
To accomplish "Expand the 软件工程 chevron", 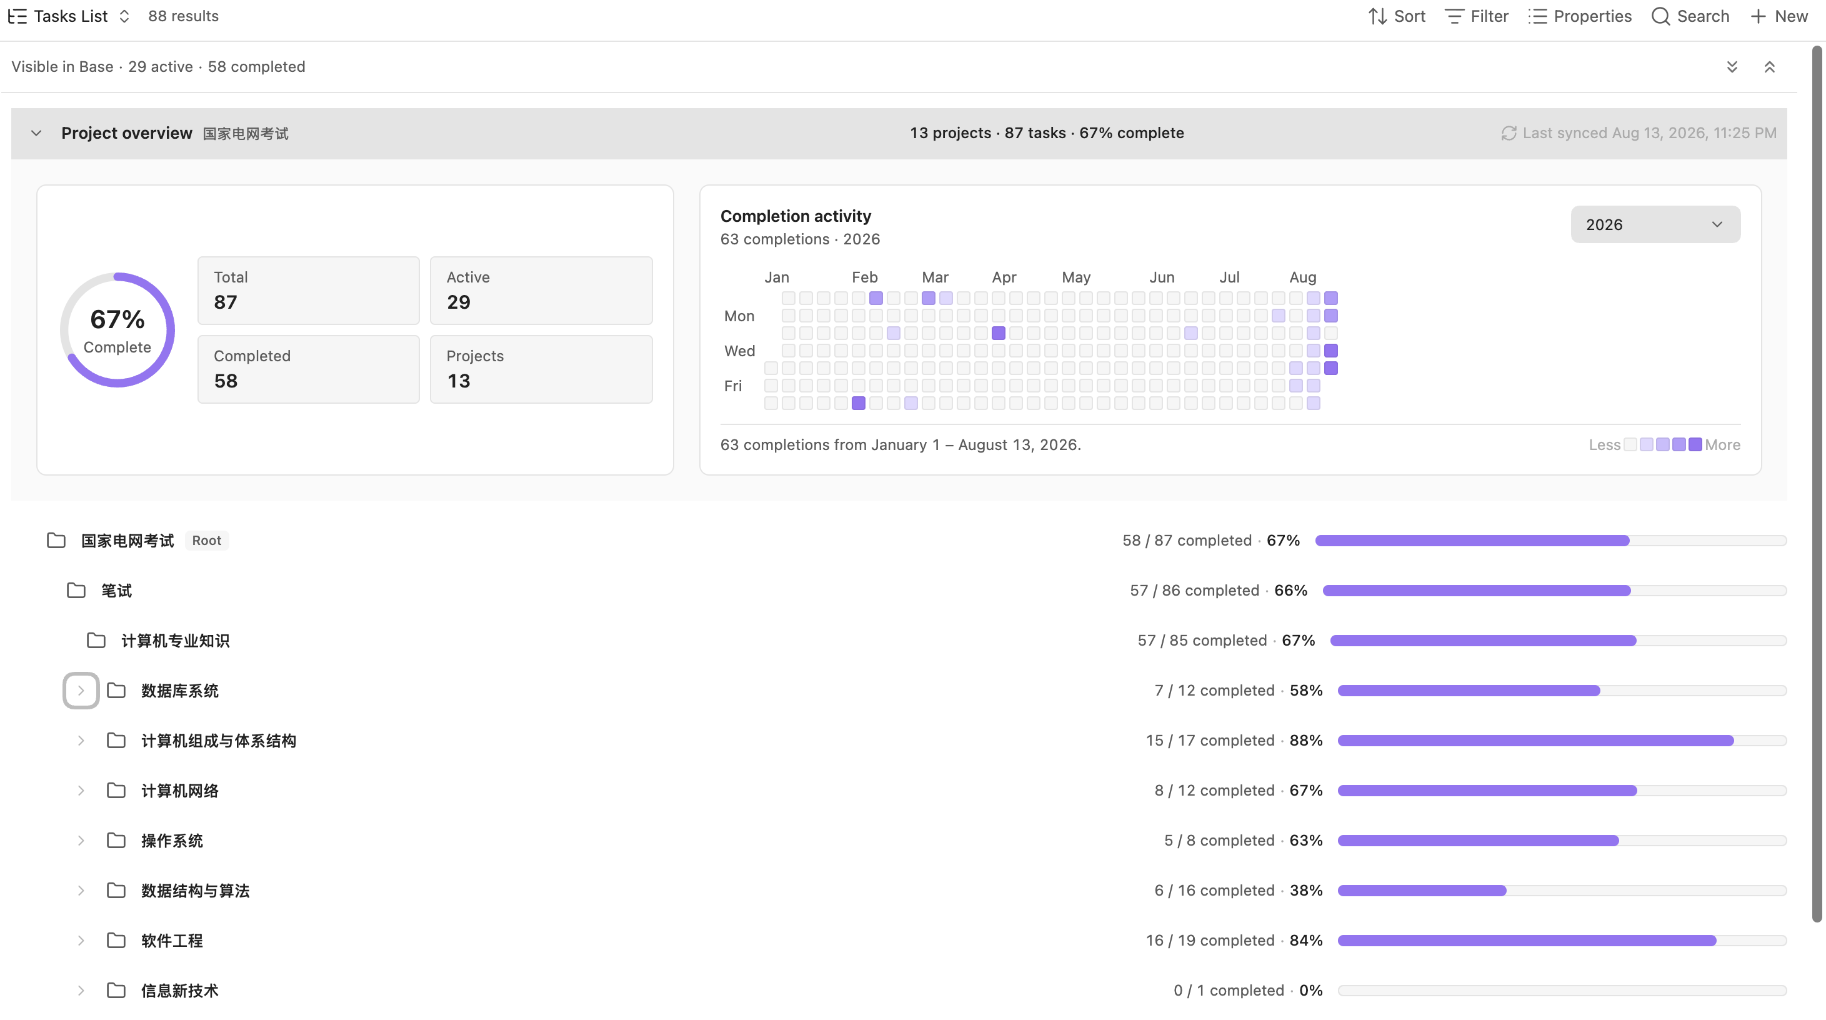I will tap(81, 941).
